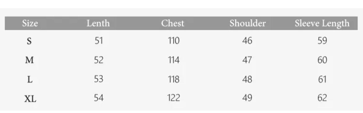Select chest value 110
The width and height of the screenshot is (363, 113).
pos(174,41)
